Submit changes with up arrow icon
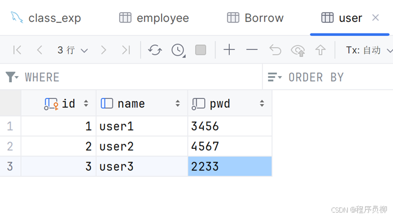This screenshot has width=393, height=217. [x=320, y=50]
